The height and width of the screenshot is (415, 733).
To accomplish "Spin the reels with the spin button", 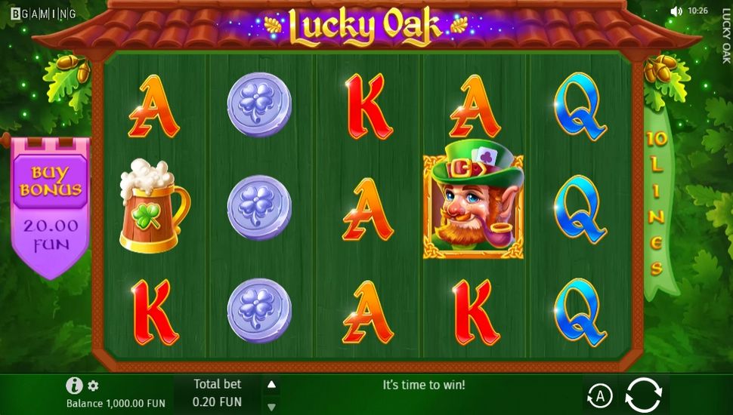I will point(644,395).
